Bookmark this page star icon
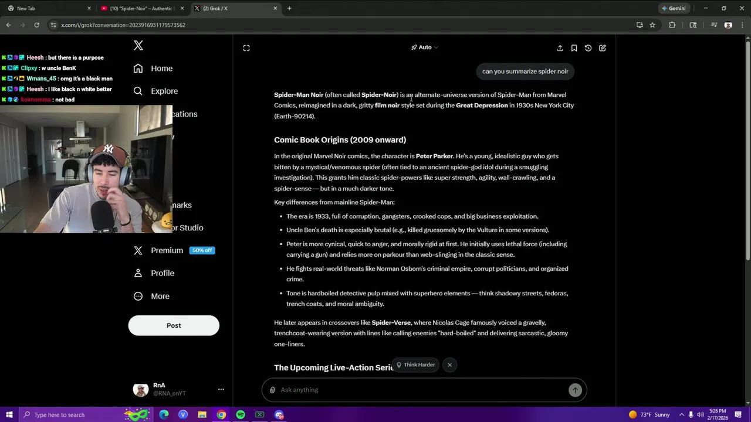The height and width of the screenshot is (422, 751). [x=652, y=25]
